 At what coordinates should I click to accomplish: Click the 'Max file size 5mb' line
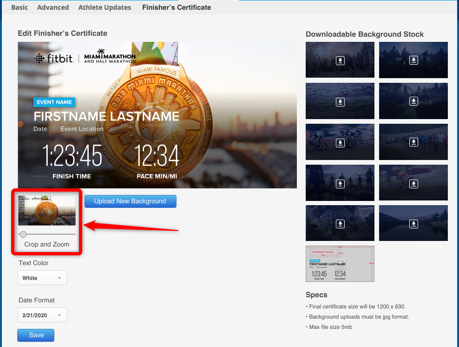(330, 327)
